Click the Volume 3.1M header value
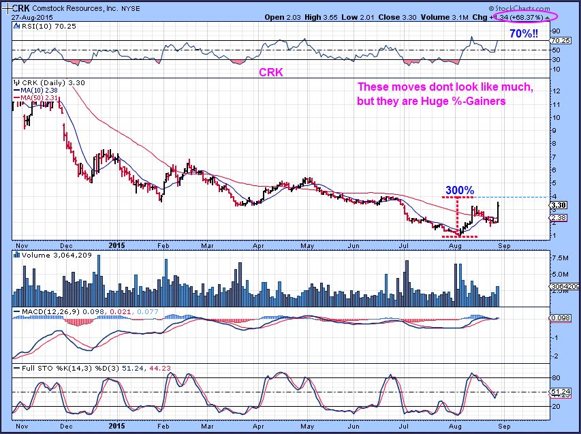The width and height of the screenshot is (581, 434). [x=445, y=18]
